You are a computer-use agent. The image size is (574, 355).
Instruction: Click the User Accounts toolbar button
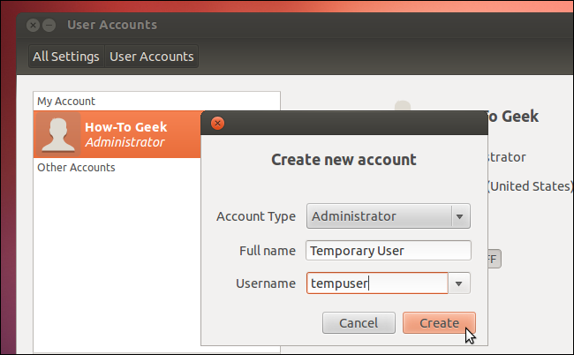[151, 57]
